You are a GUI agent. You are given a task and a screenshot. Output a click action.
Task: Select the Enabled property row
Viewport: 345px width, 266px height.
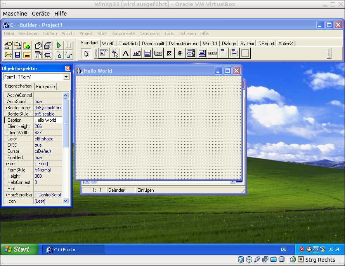[x=33, y=157]
